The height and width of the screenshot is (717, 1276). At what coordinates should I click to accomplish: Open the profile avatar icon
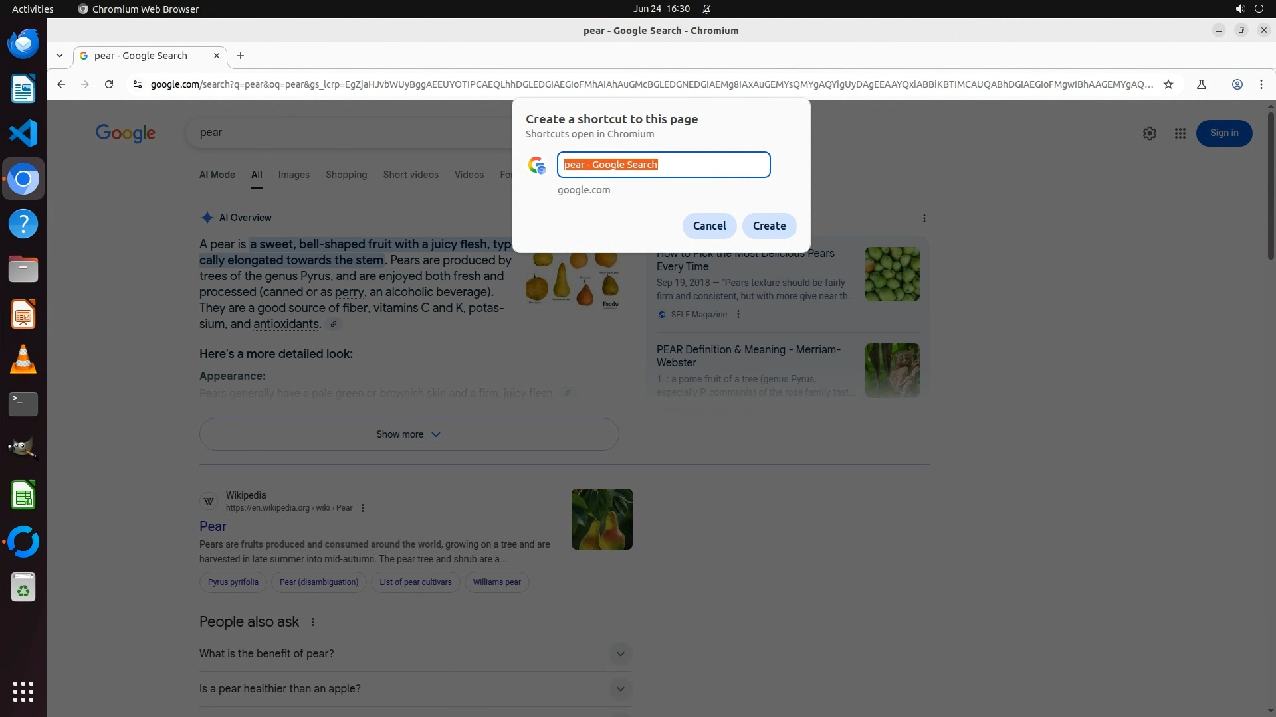click(x=1237, y=84)
